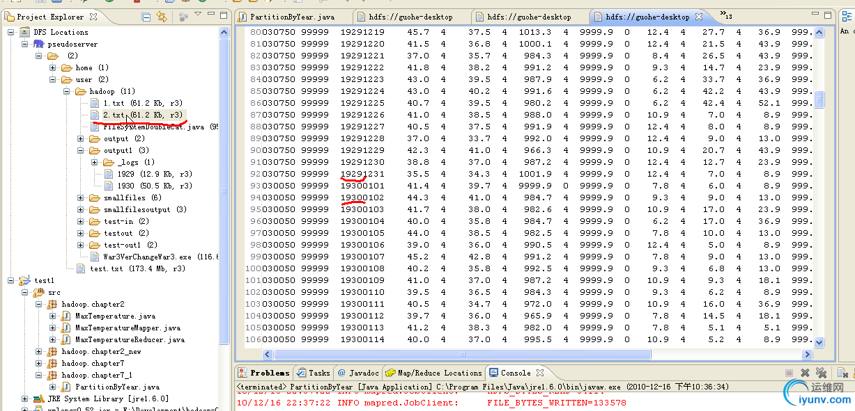
Task: Expand the smallfilesoutput (3) folder
Action: coord(80,209)
